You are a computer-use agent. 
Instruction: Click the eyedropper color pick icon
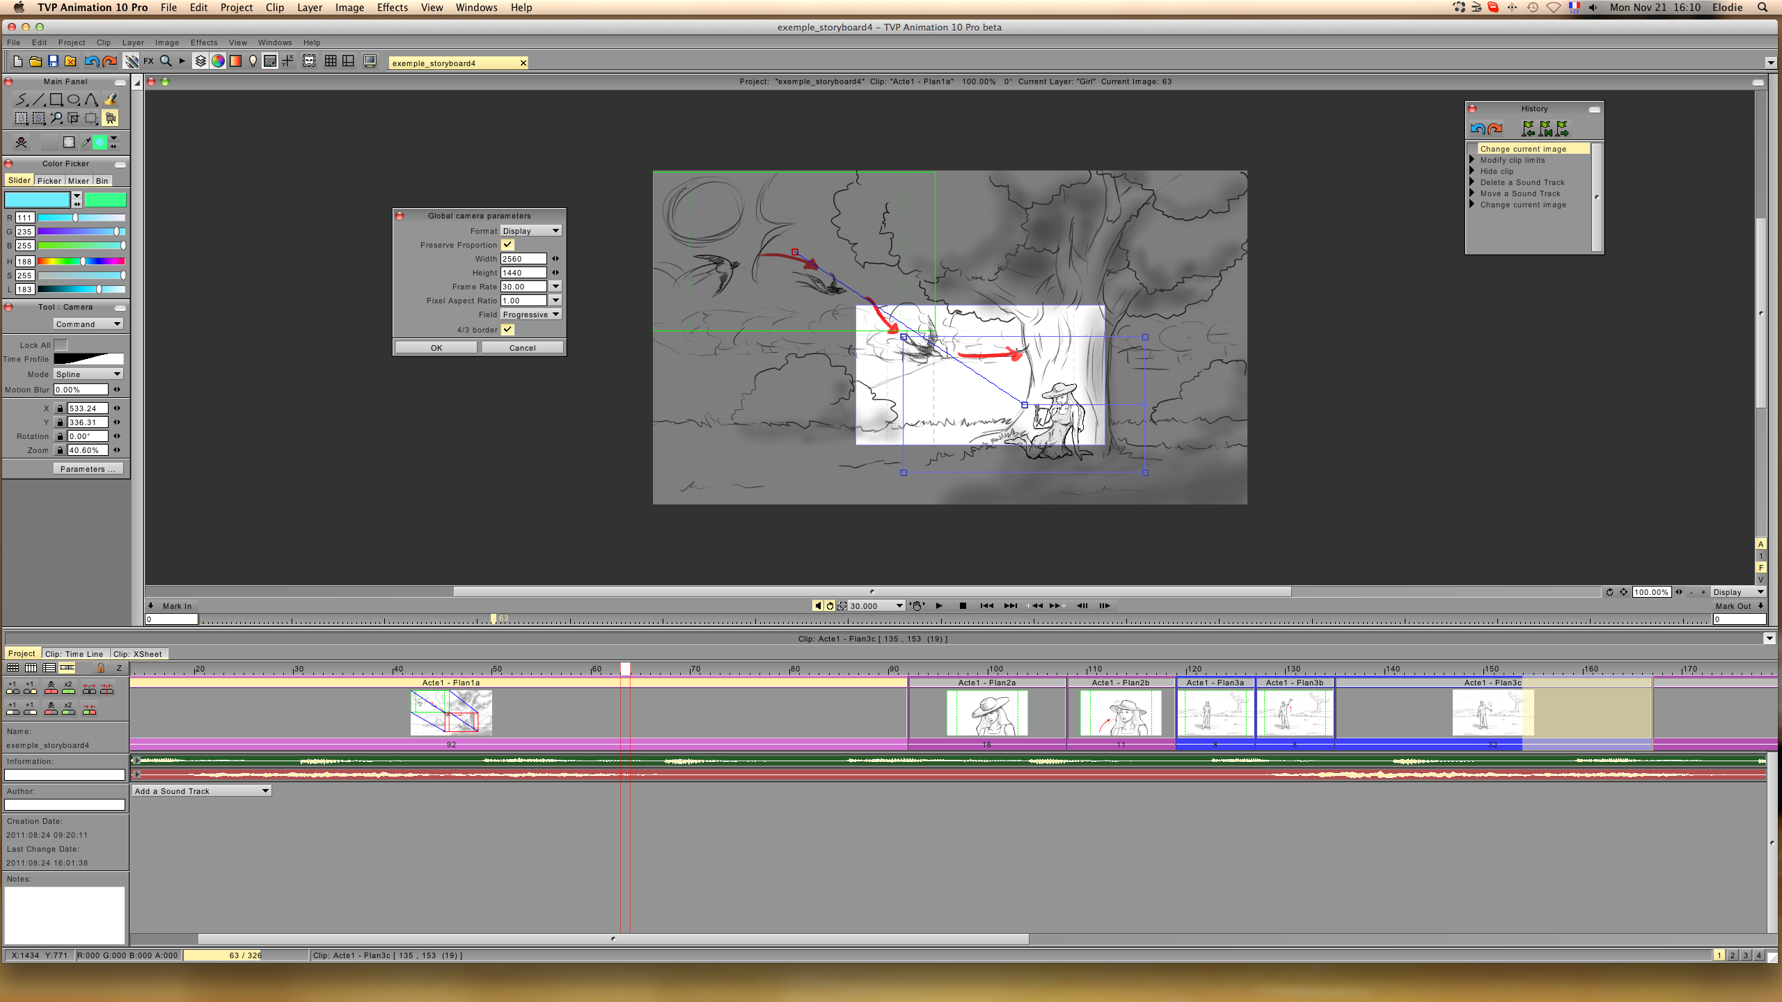(x=86, y=142)
